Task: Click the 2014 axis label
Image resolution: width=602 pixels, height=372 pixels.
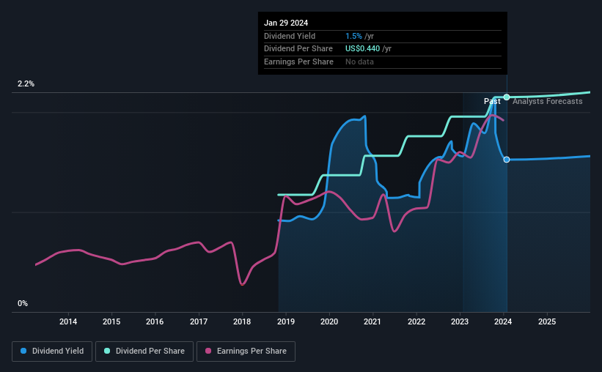Action: pos(68,321)
